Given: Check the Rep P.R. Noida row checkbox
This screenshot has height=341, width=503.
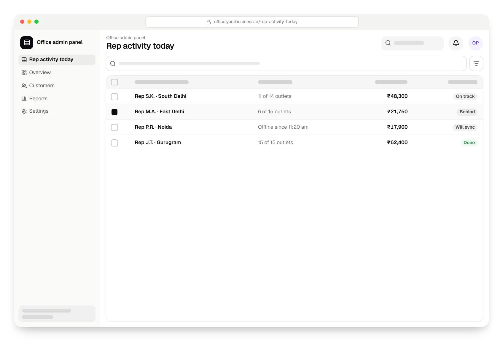Looking at the screenshot, I should (114, 128).
